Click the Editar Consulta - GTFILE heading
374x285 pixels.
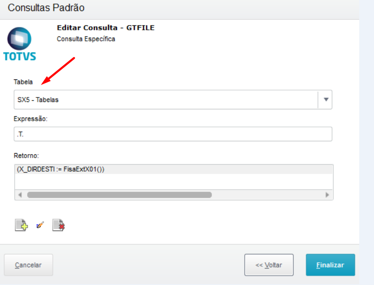tap(106, 28)
